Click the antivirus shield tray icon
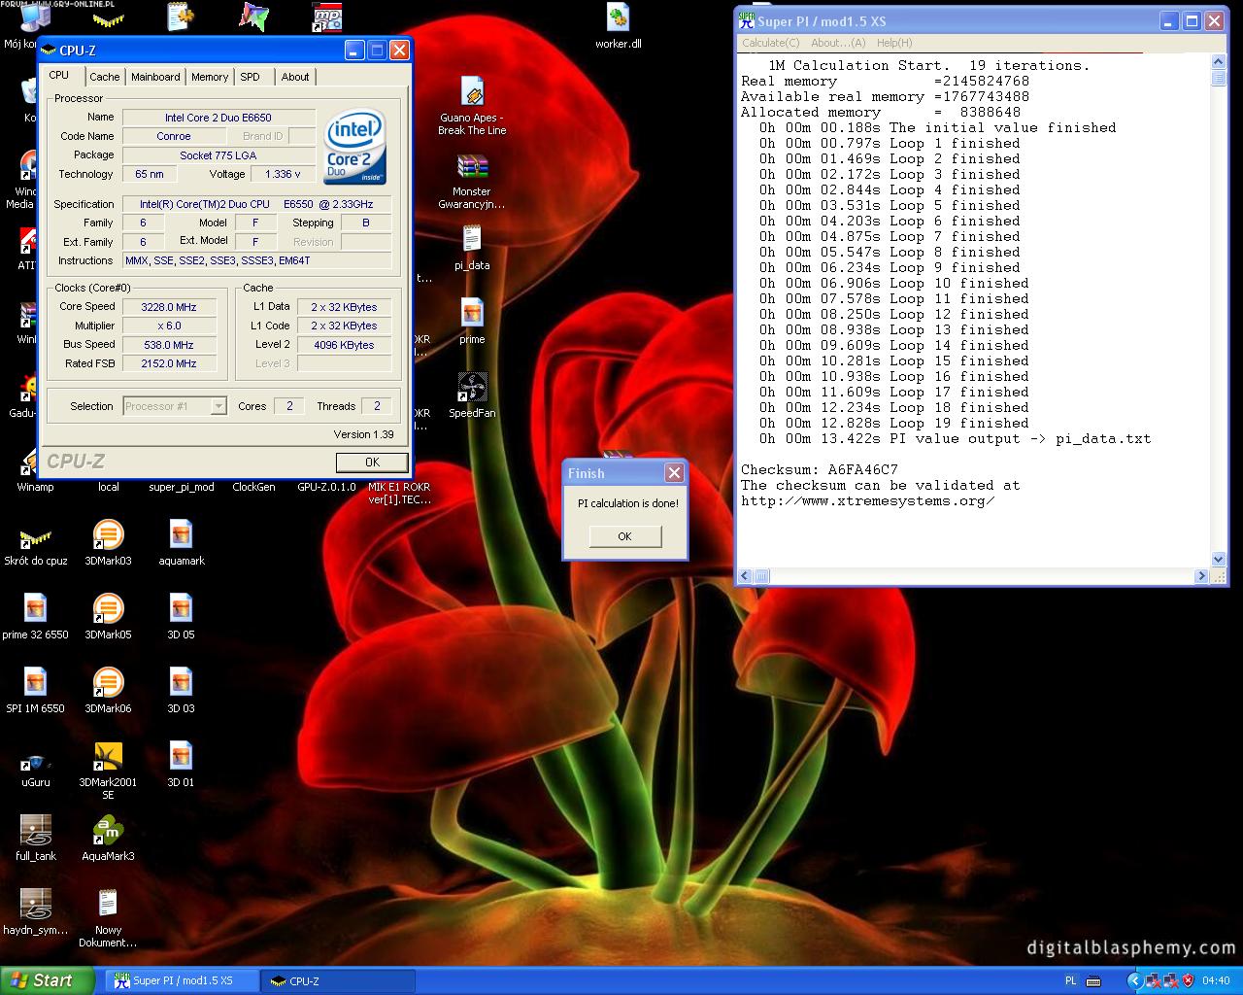Viewport: 1243px width, 995px height. pyautogui.click(x=1188, y=980)
